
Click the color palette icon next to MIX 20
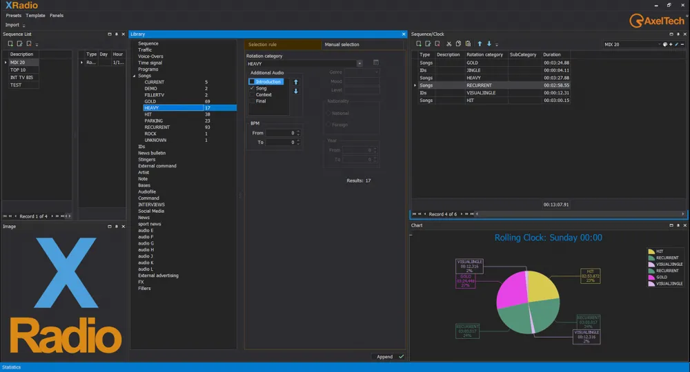[x=665, y=44]
